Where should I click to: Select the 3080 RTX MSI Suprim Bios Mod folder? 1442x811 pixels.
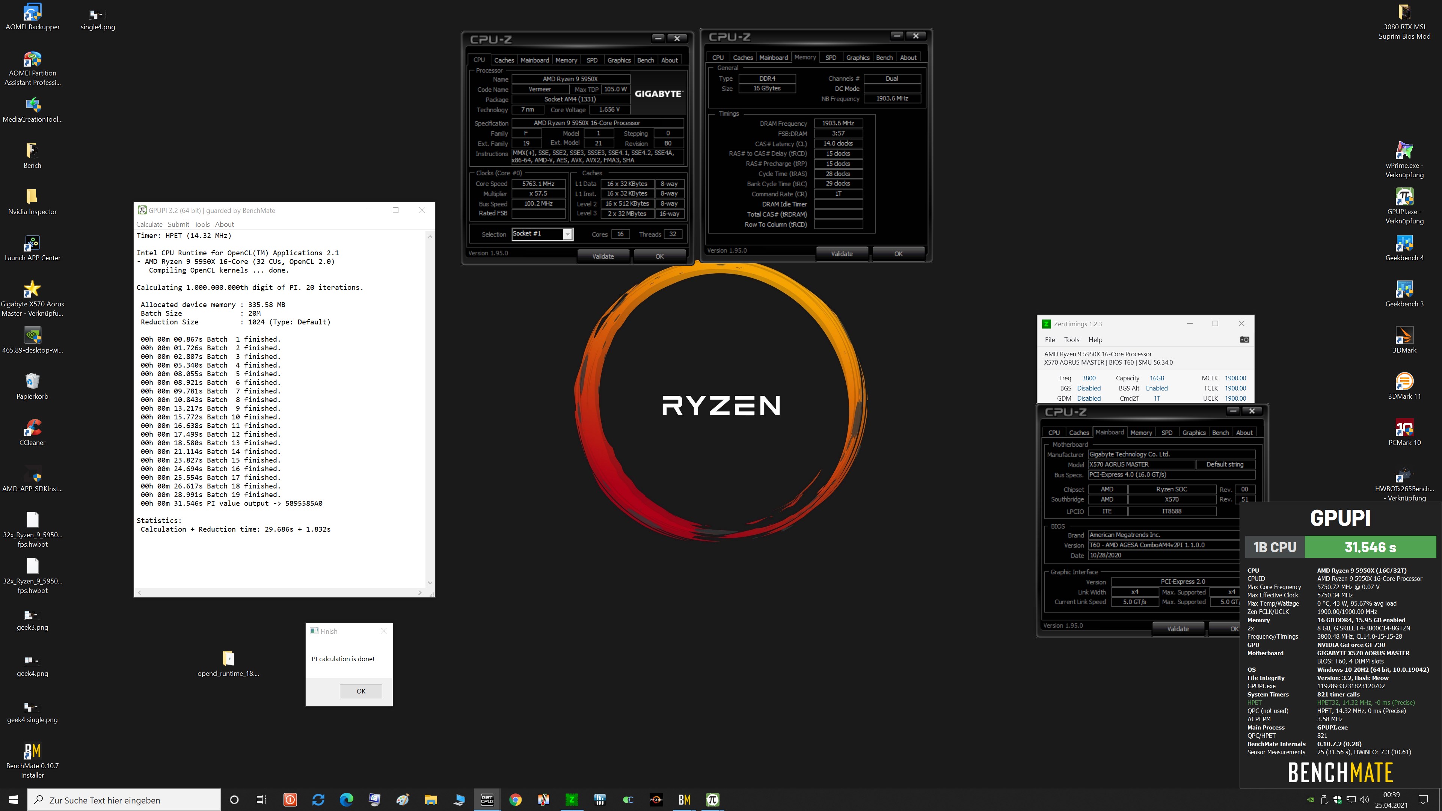click(x=1404, y=22)
